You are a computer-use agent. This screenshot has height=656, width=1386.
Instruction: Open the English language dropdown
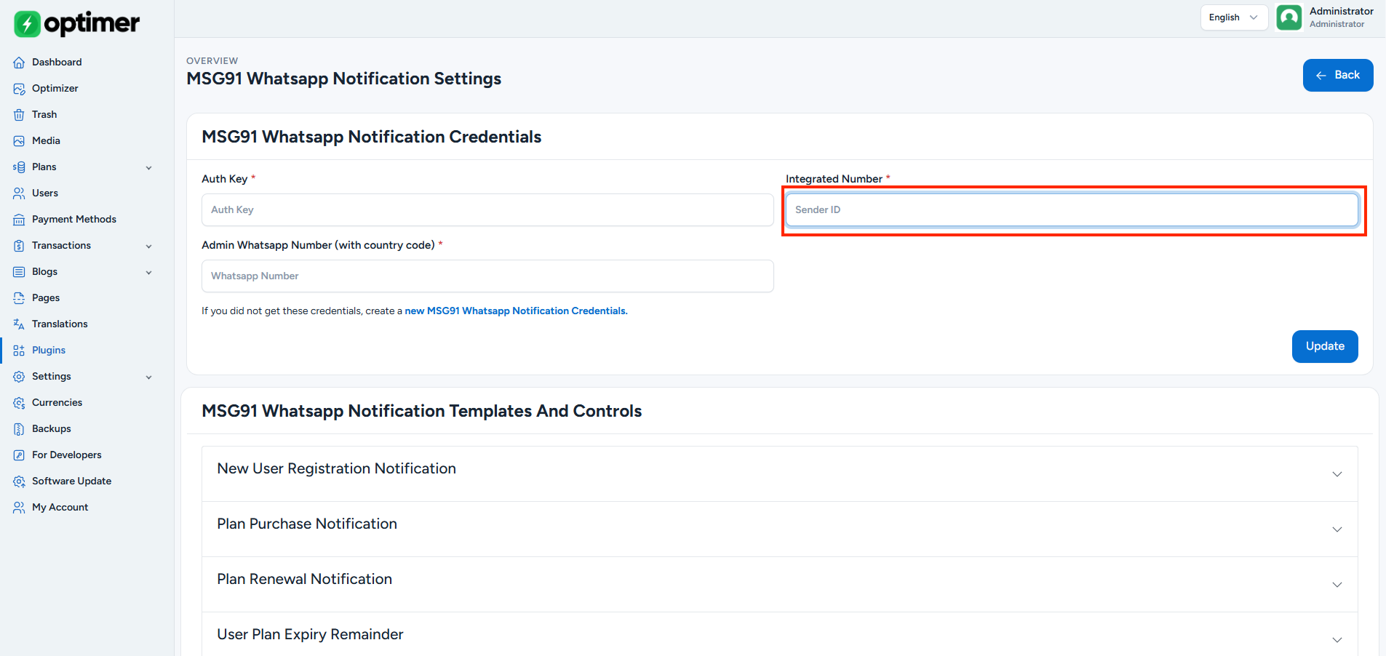click(1234, 17)
